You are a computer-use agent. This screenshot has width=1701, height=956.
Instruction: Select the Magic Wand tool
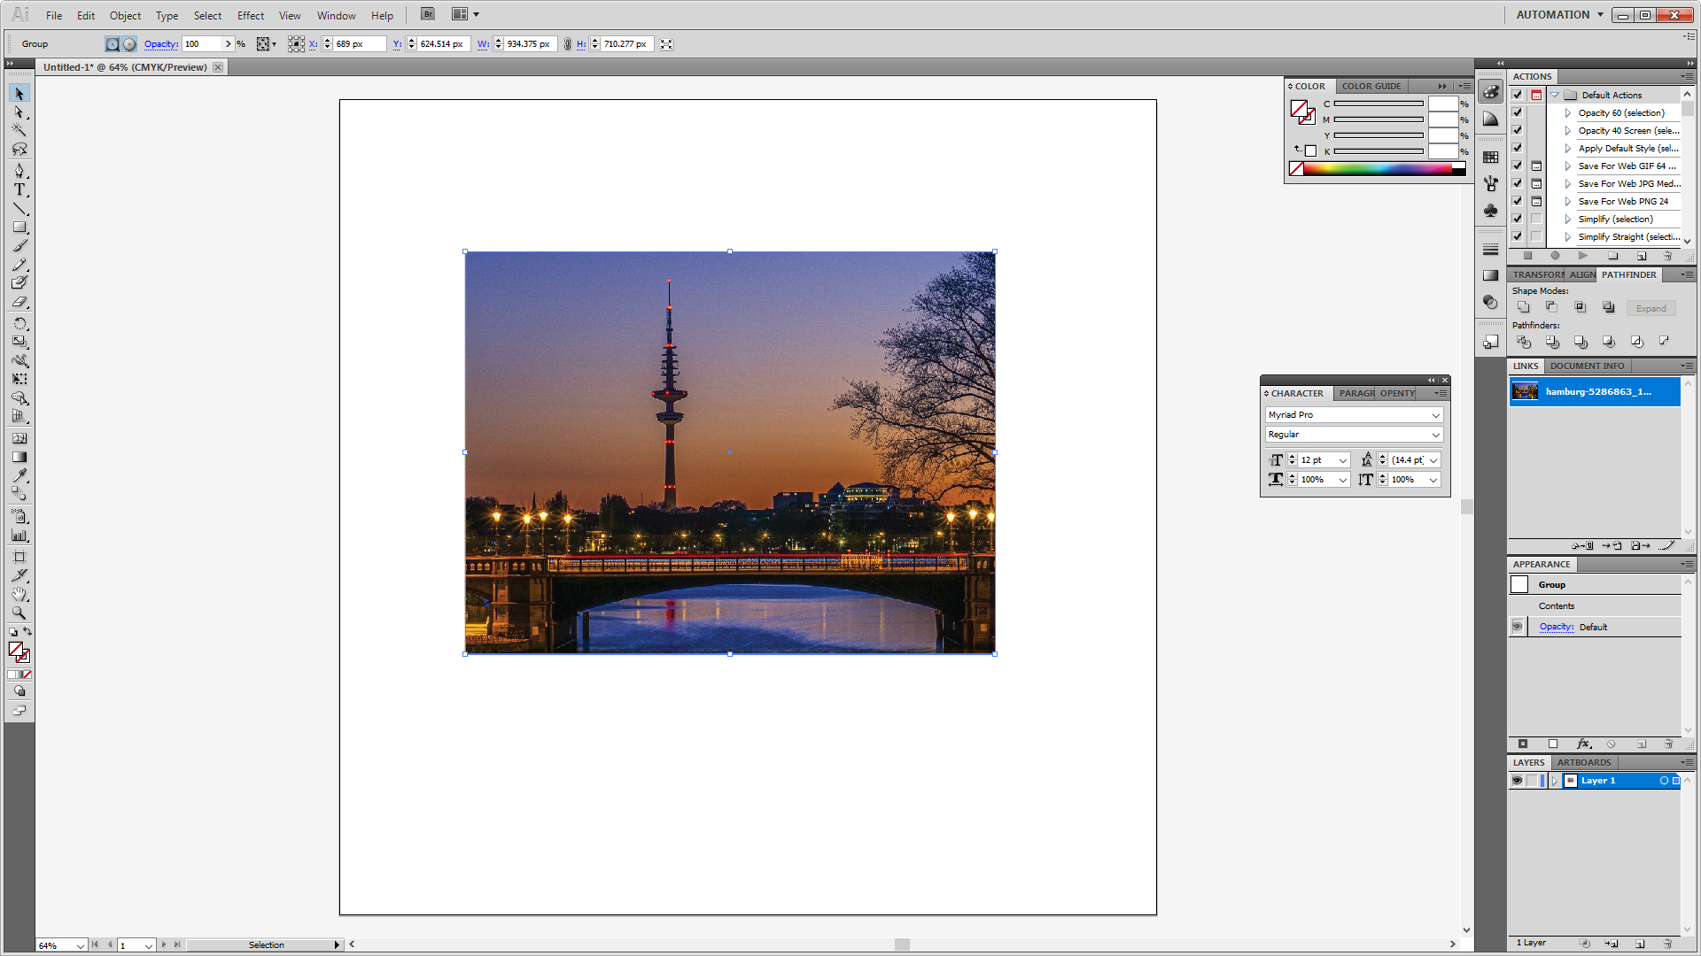[19, 130]
